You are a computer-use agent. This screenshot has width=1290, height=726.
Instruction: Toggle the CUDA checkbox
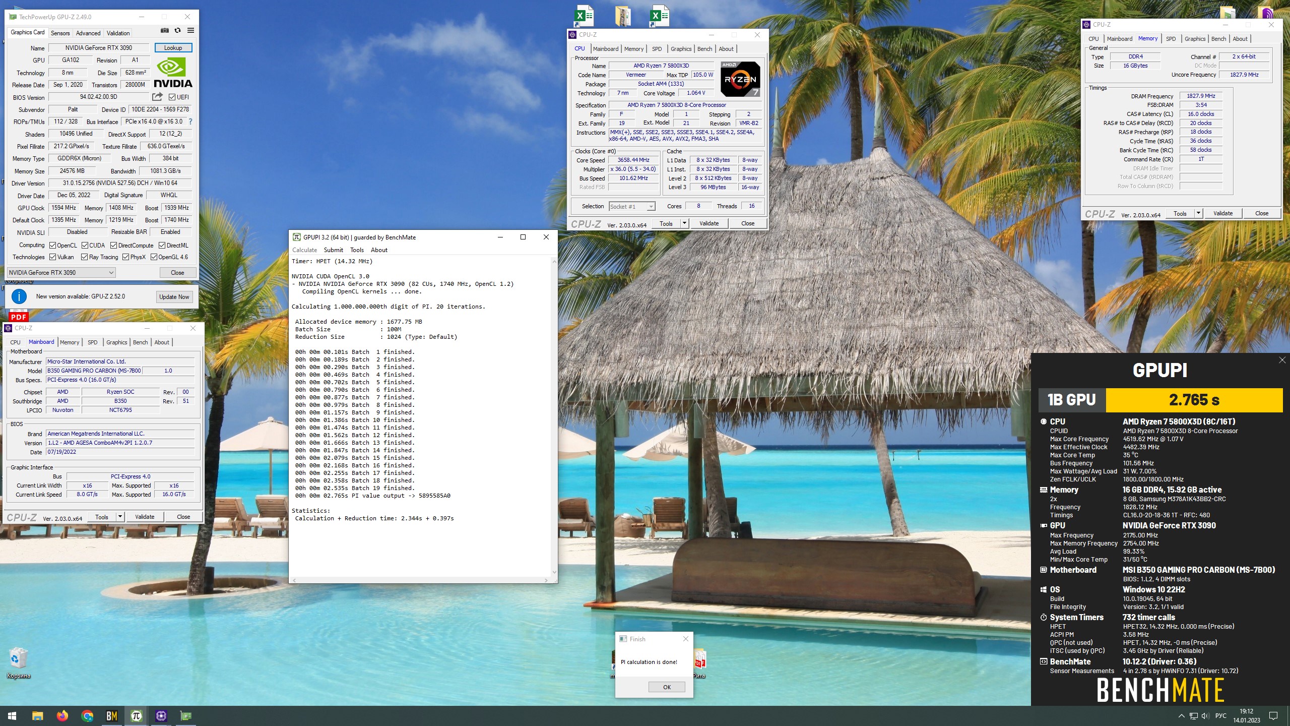[85, 246]
